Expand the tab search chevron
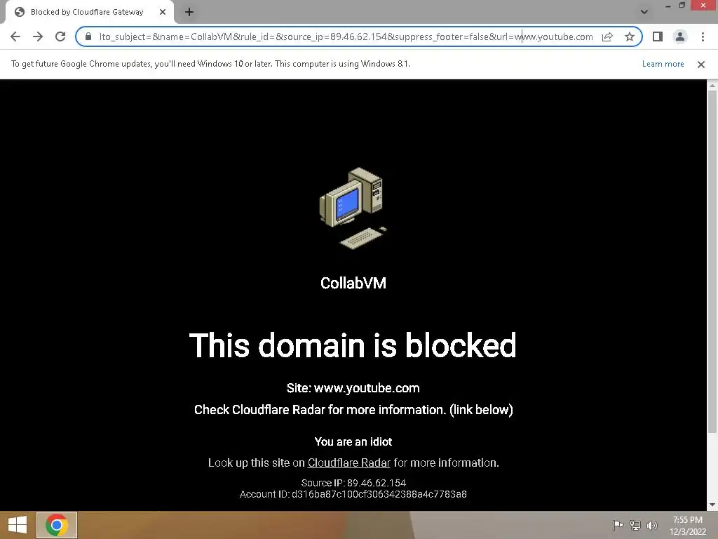The height and width of the screenshot is (539, 718). pyautogui.click(x=644, y=12)
